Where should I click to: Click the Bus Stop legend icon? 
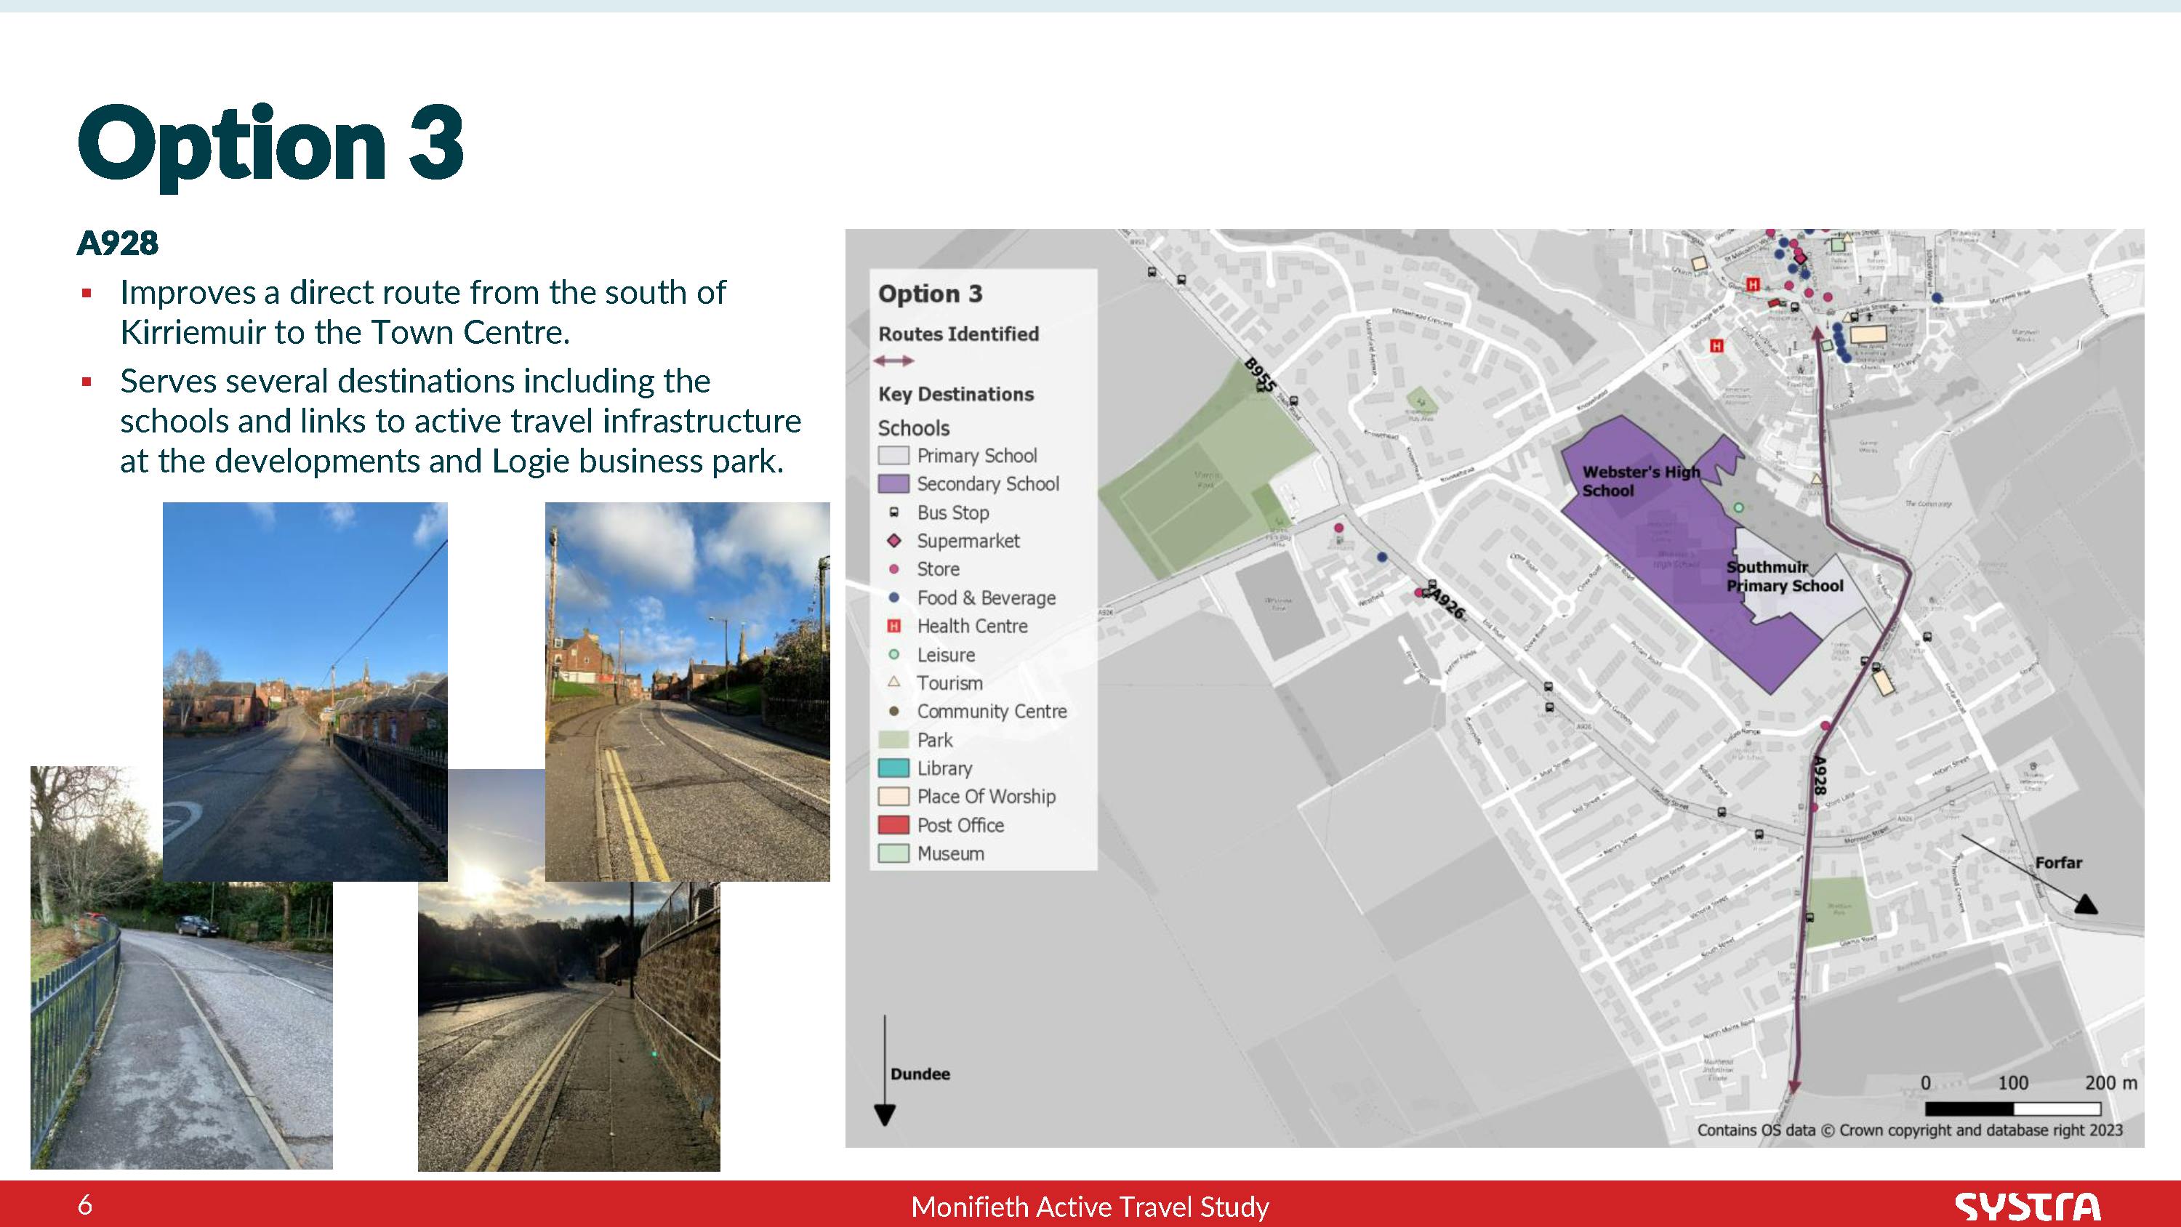click(893, 512)
